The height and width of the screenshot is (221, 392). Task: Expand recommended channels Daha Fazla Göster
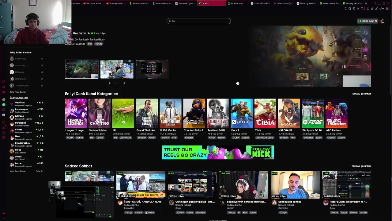18,171
